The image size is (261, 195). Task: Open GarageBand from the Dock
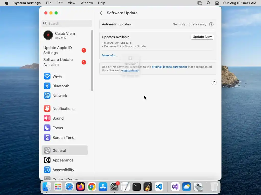pos(148,187)
